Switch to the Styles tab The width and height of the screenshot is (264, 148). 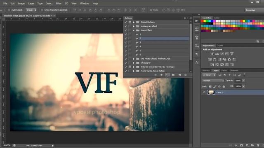point(220,46)
